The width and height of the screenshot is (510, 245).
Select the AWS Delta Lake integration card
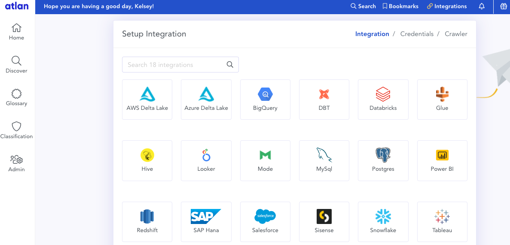147,100
